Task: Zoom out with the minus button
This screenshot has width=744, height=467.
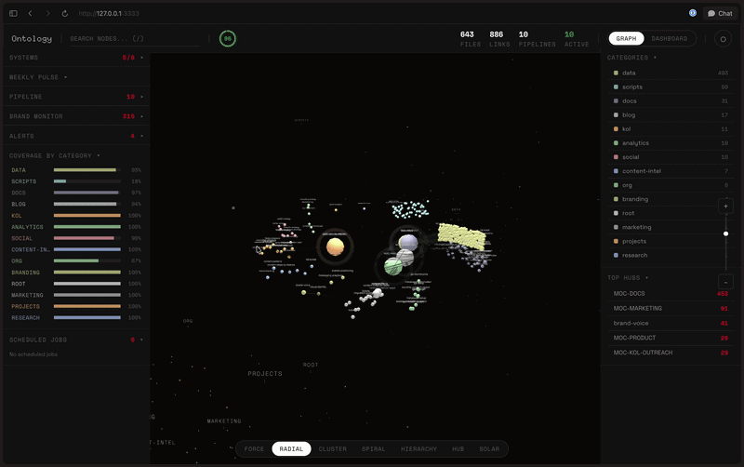Action: pos(725,282)
